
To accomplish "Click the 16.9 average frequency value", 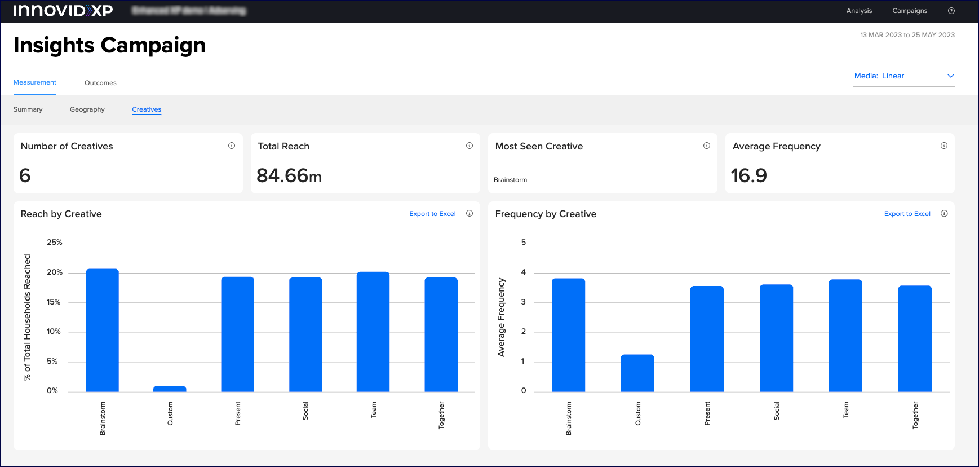I will [x=748, y=175].
